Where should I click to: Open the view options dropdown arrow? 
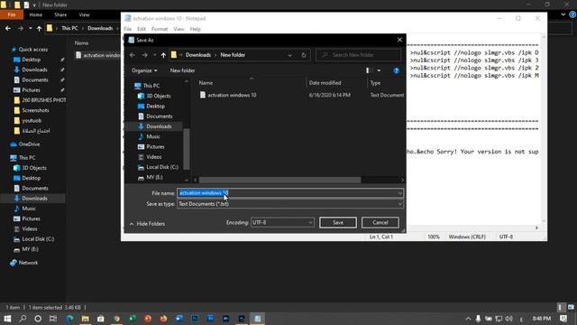pos(379,70)
